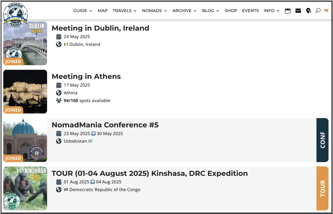Open messages via the envelope icon
333x214 pixels.
click(298, 11)
